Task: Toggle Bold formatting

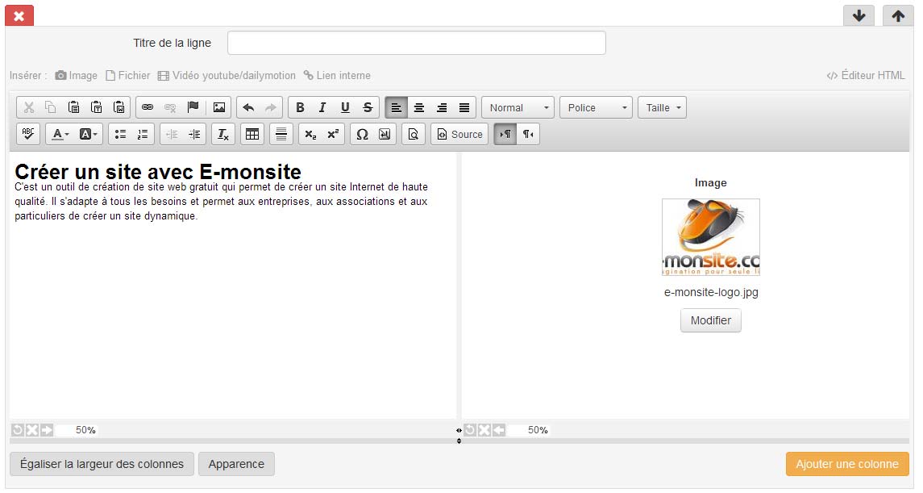Action: click(x=300, y=108)
